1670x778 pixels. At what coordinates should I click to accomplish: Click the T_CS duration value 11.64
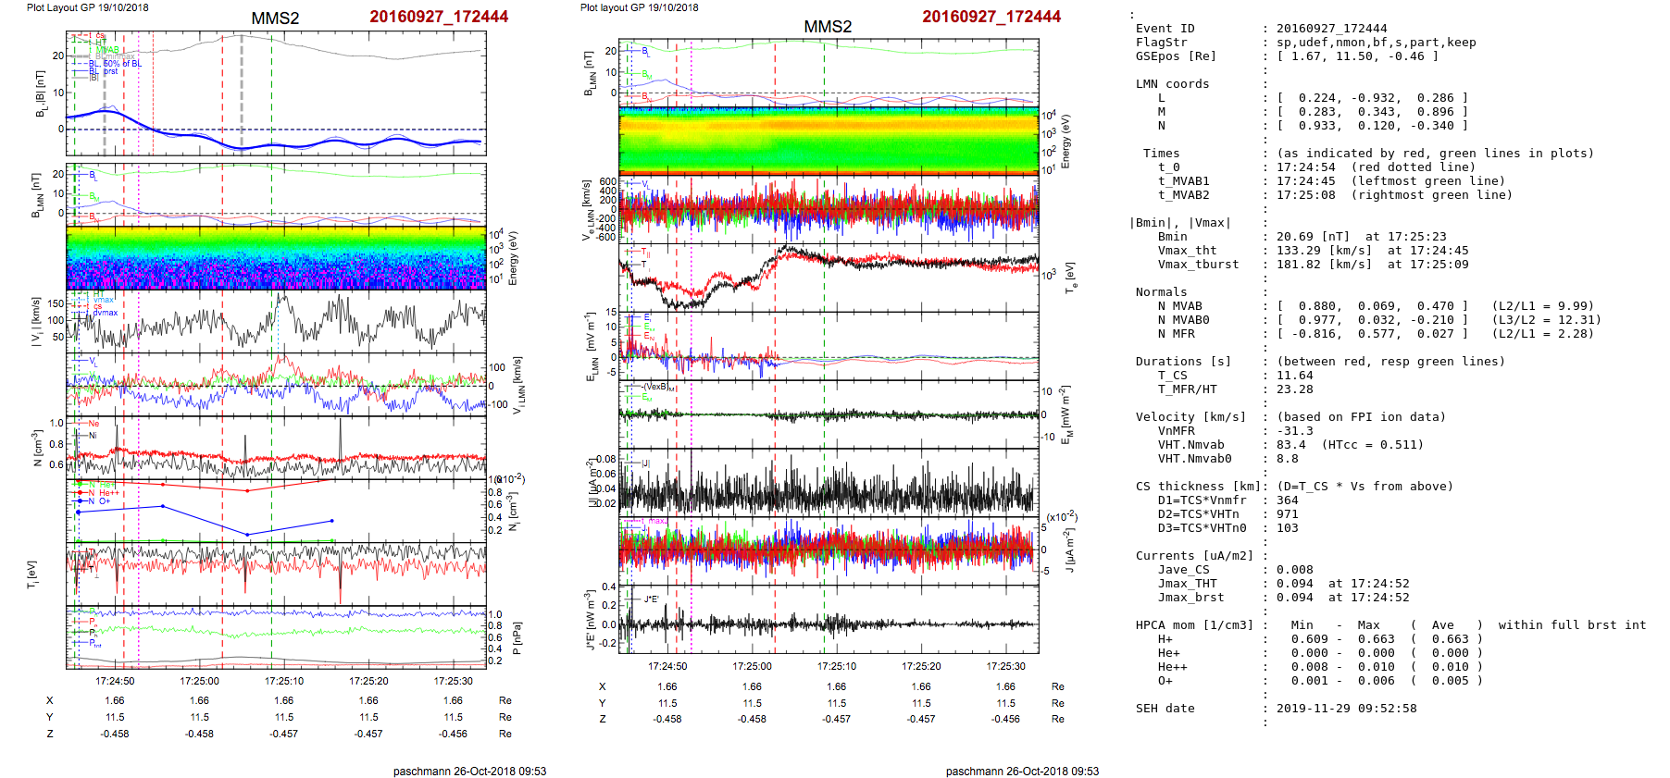[1295, 376]
